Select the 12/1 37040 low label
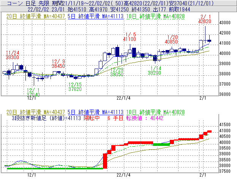237x180 pixels. tap(33, 92)
